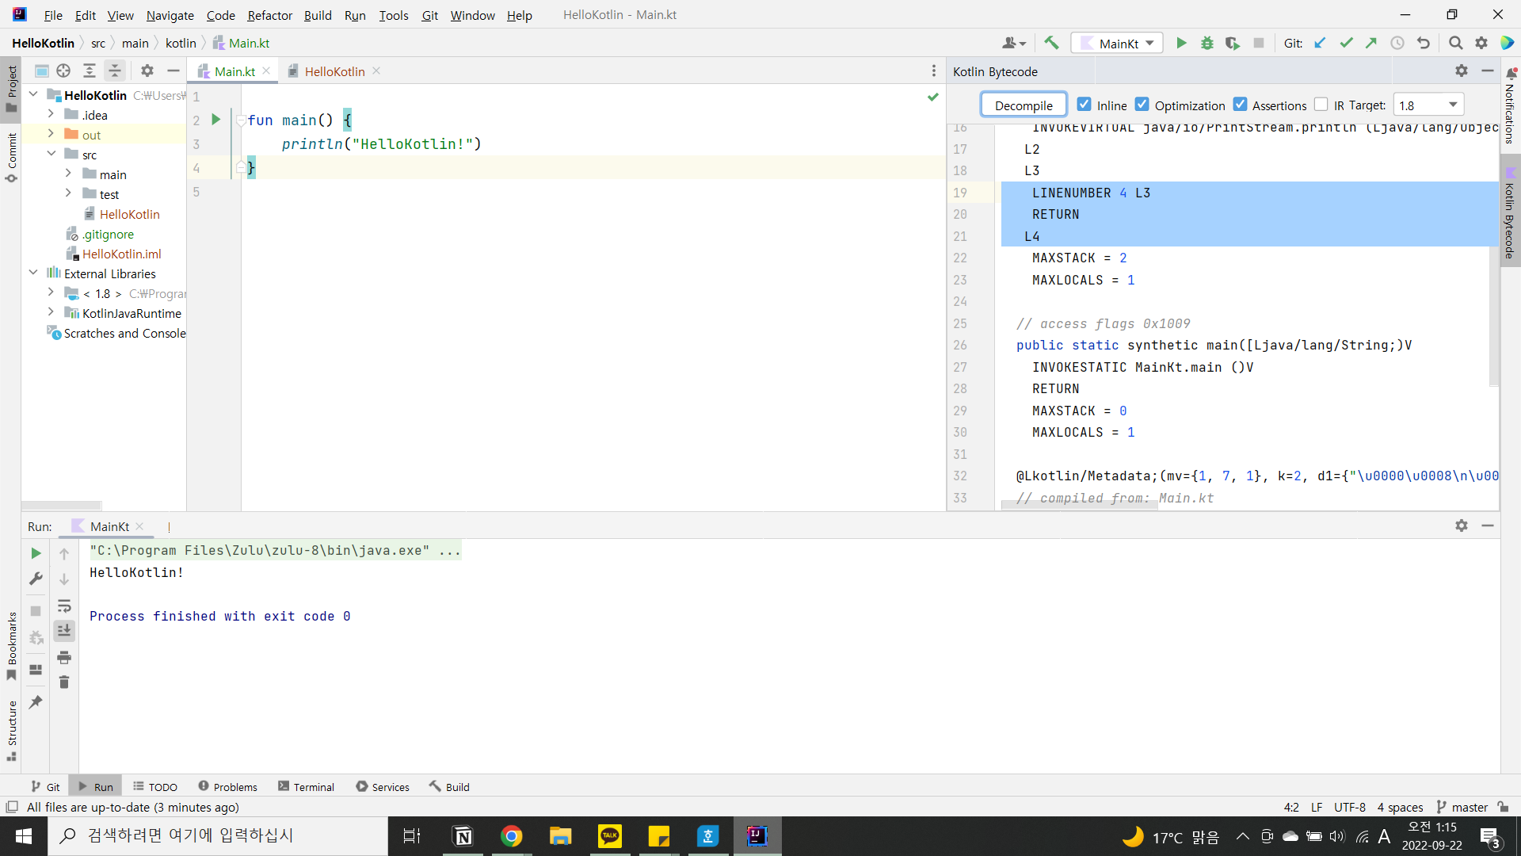Expand the main folder
Image resolution: width=1521 pixels, height=856 pixels.
(x=68, y=174)
